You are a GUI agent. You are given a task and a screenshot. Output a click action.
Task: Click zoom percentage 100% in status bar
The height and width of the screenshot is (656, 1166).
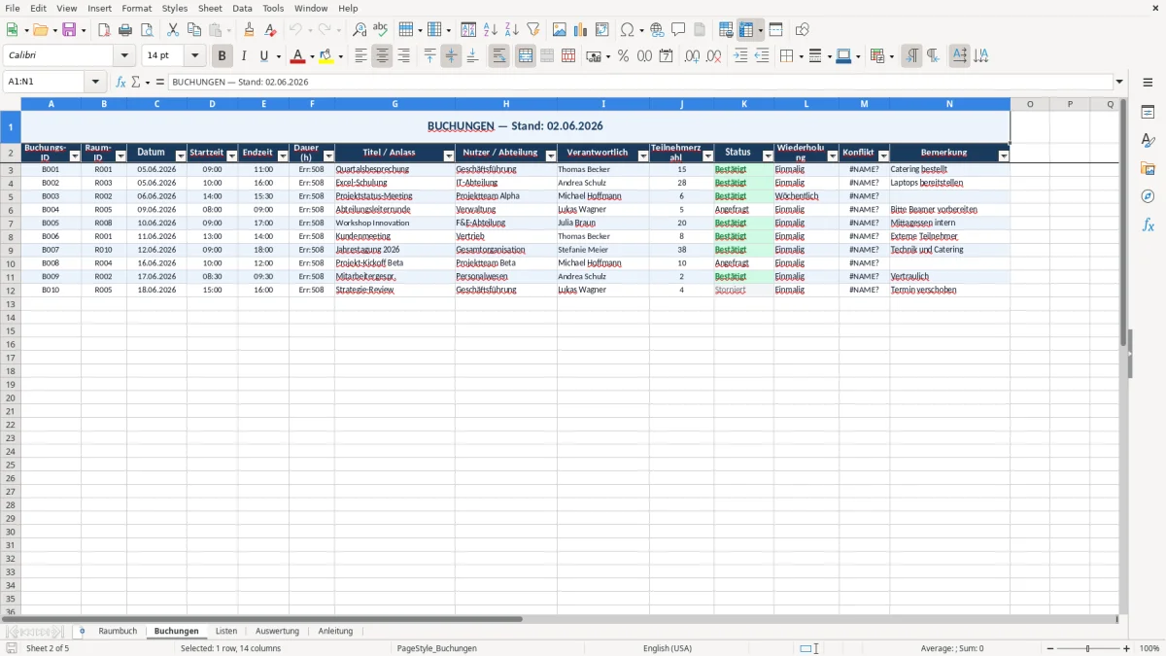tap(1149, 648)
